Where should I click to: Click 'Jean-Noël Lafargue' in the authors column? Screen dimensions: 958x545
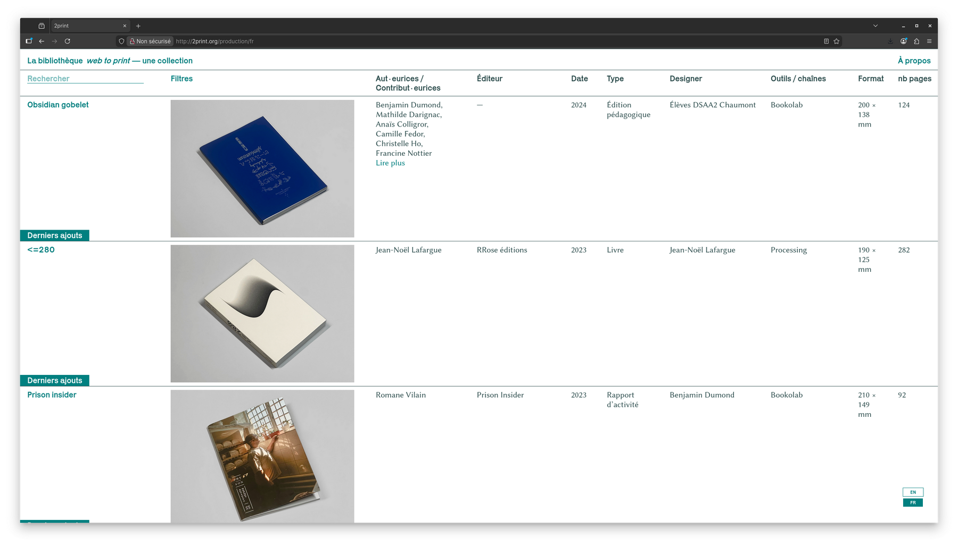point(409,250)
